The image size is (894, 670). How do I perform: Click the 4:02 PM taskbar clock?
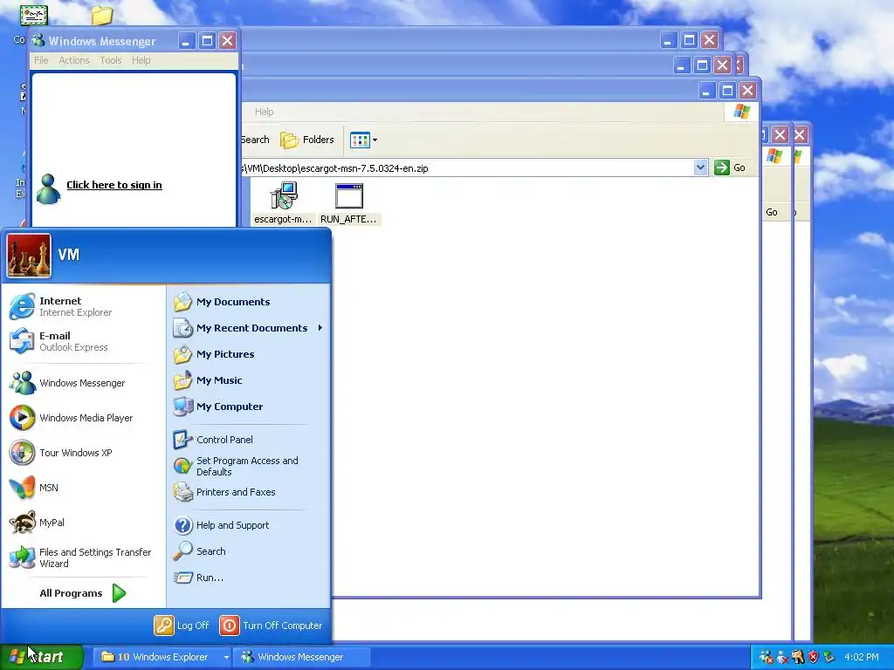tap(862, 657)
